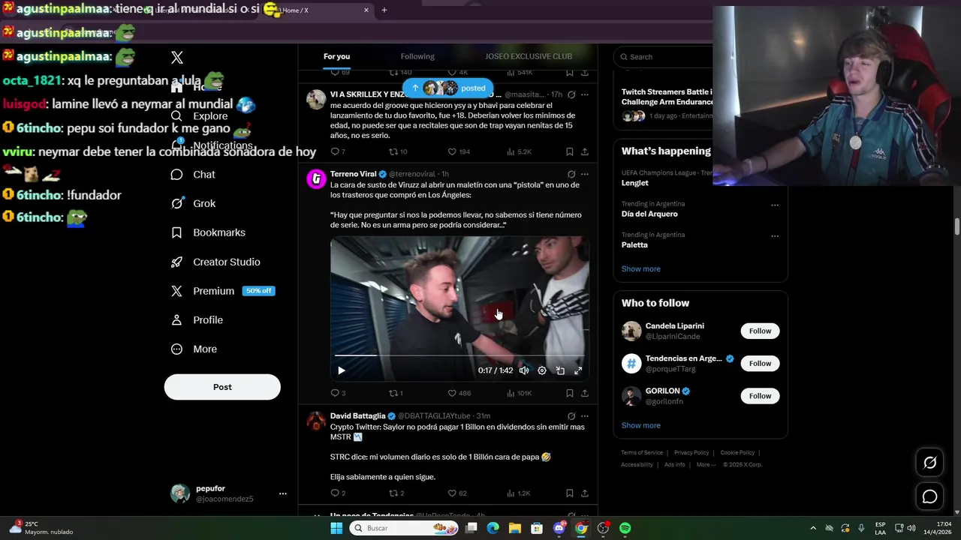Viewport: 961px width, 540px height.
Task: Open pepufor account menu three dots
Action: [283, 493]
